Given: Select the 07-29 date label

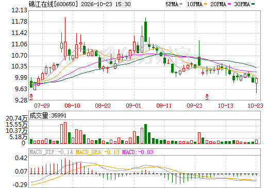Looking at the screenshot, I should (x=42, y=106).
